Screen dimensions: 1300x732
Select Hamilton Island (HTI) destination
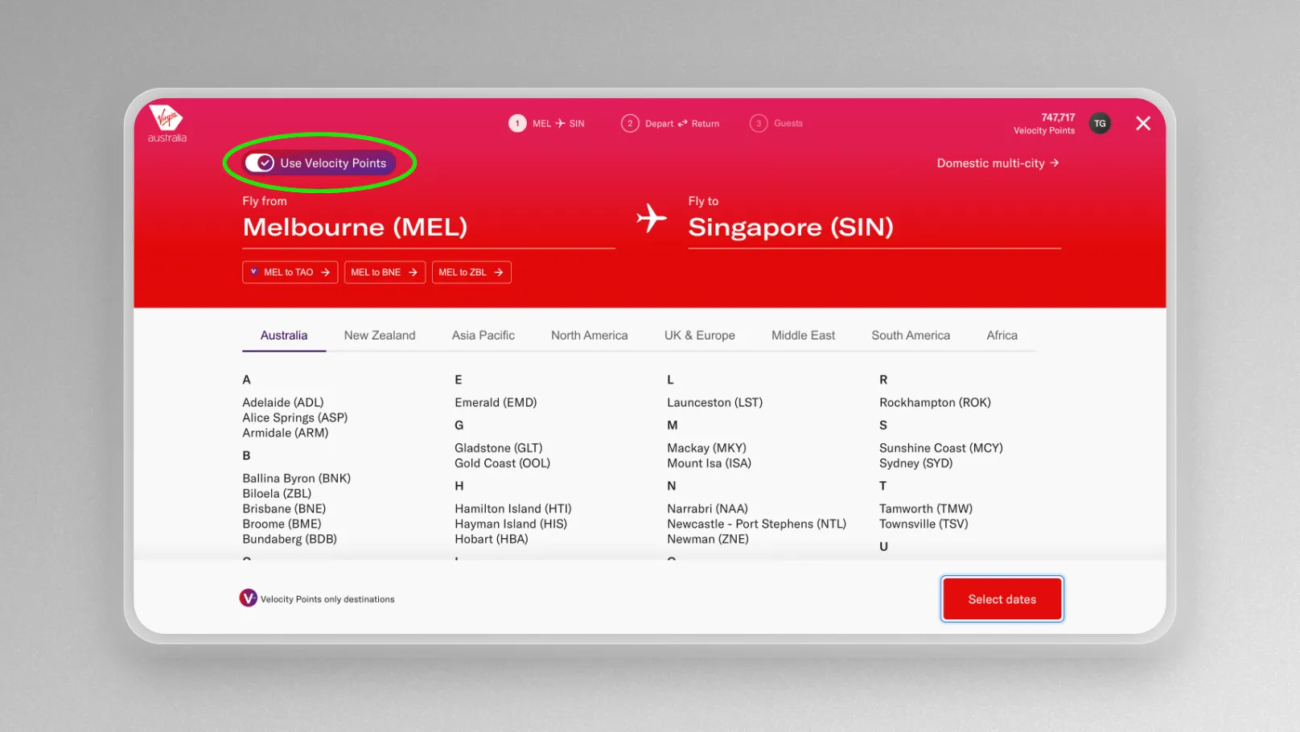[x=513, y=508]
